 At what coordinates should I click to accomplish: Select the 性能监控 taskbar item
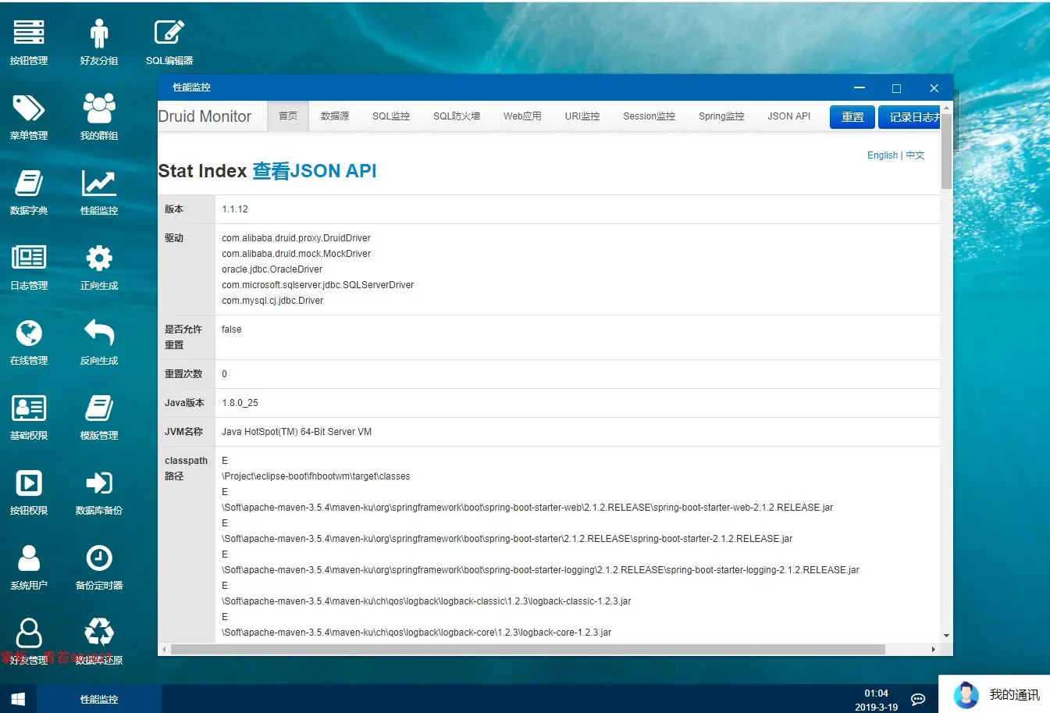99,699
